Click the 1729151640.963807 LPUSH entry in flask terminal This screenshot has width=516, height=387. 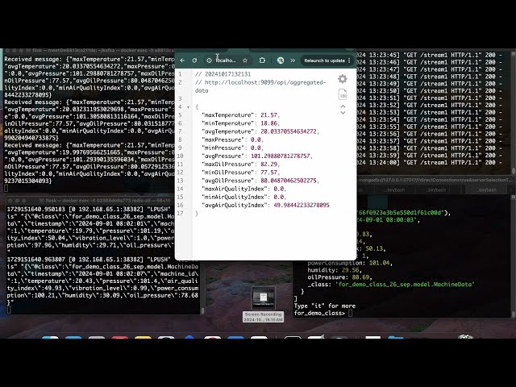coord(102,281)
